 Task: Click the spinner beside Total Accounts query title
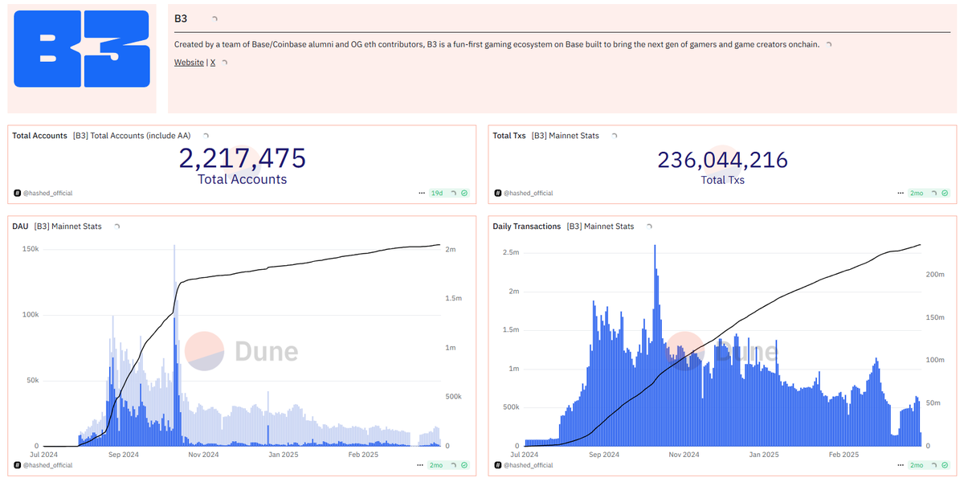[x=206, y=136]
